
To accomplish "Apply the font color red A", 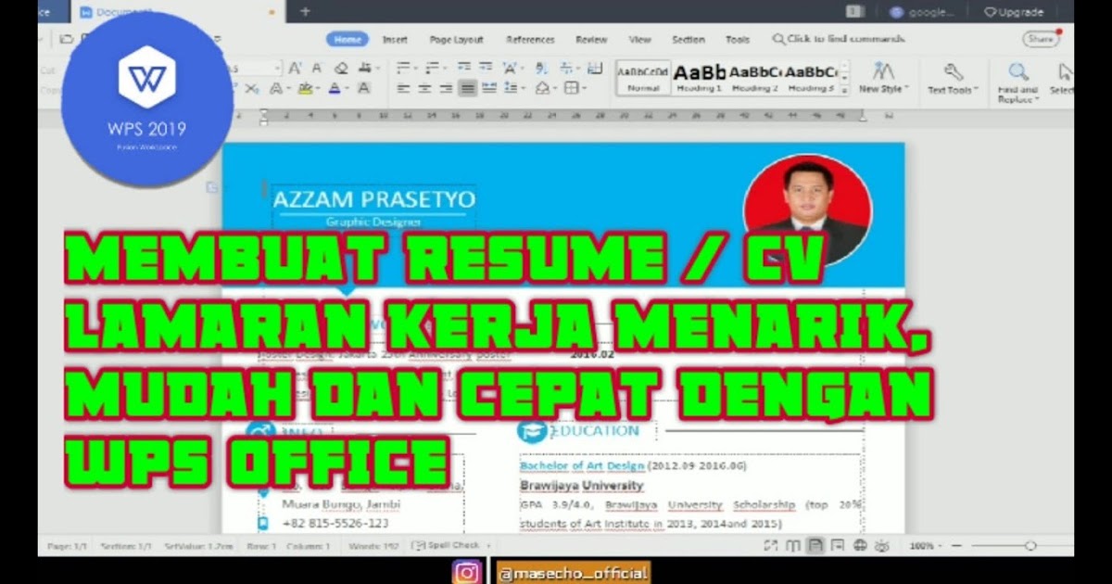I will (x=335, y=89).
